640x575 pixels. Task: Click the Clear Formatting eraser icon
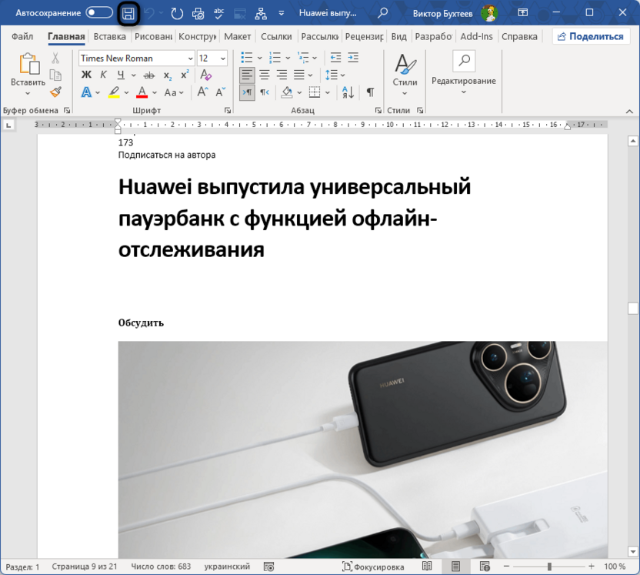pyautogui.click(x=205, y=75)
